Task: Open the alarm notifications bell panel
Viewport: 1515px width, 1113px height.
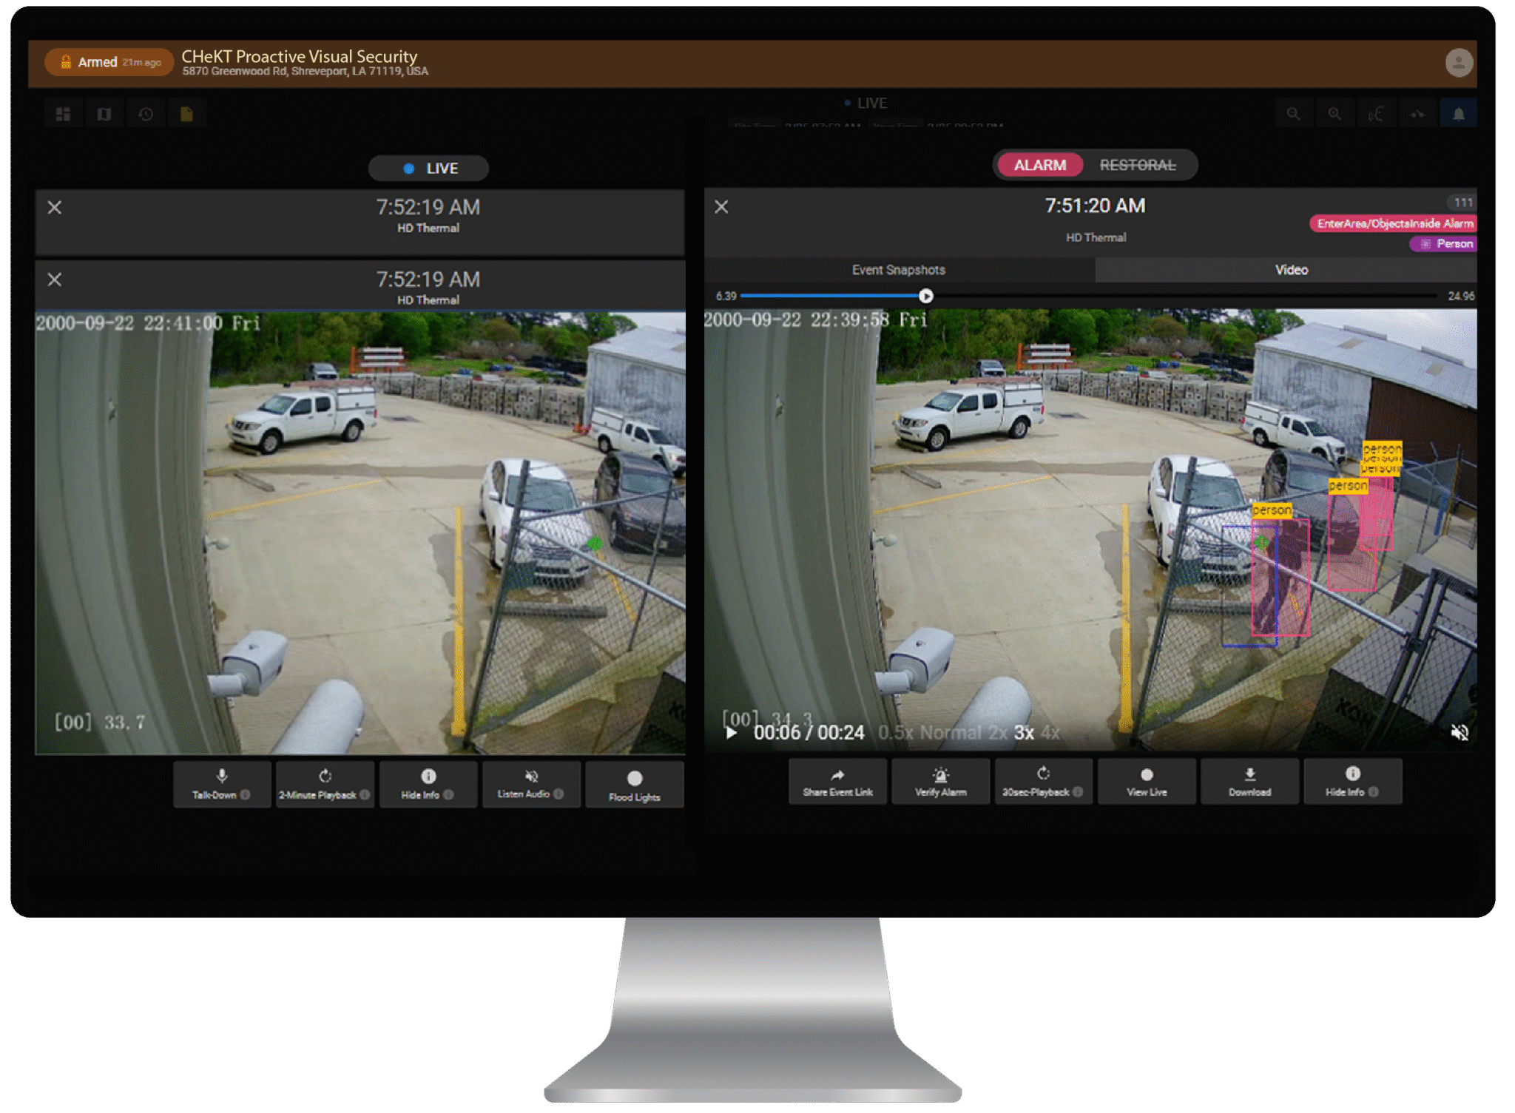Action: coord(1460,112)
